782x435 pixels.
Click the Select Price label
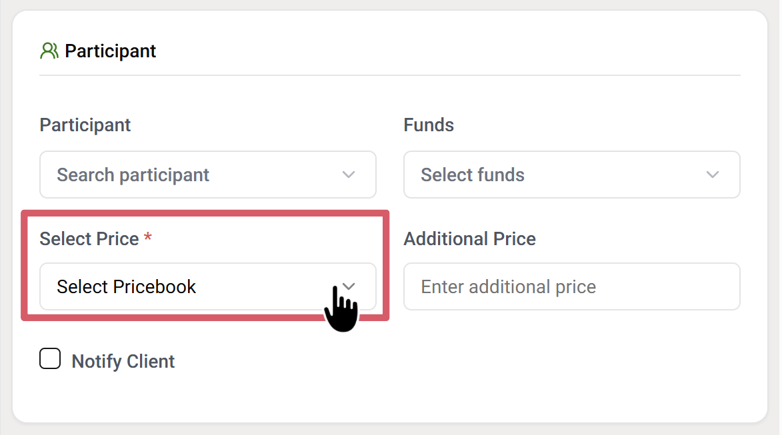[x=89, y=238]
